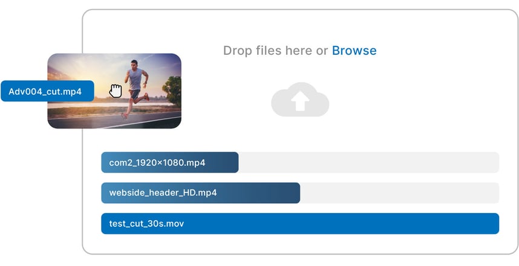Screen dimensions: 519x266
Task: Click unfilled track of webside_header_HD.mp4 progress bar
Action: coord(399,193)
